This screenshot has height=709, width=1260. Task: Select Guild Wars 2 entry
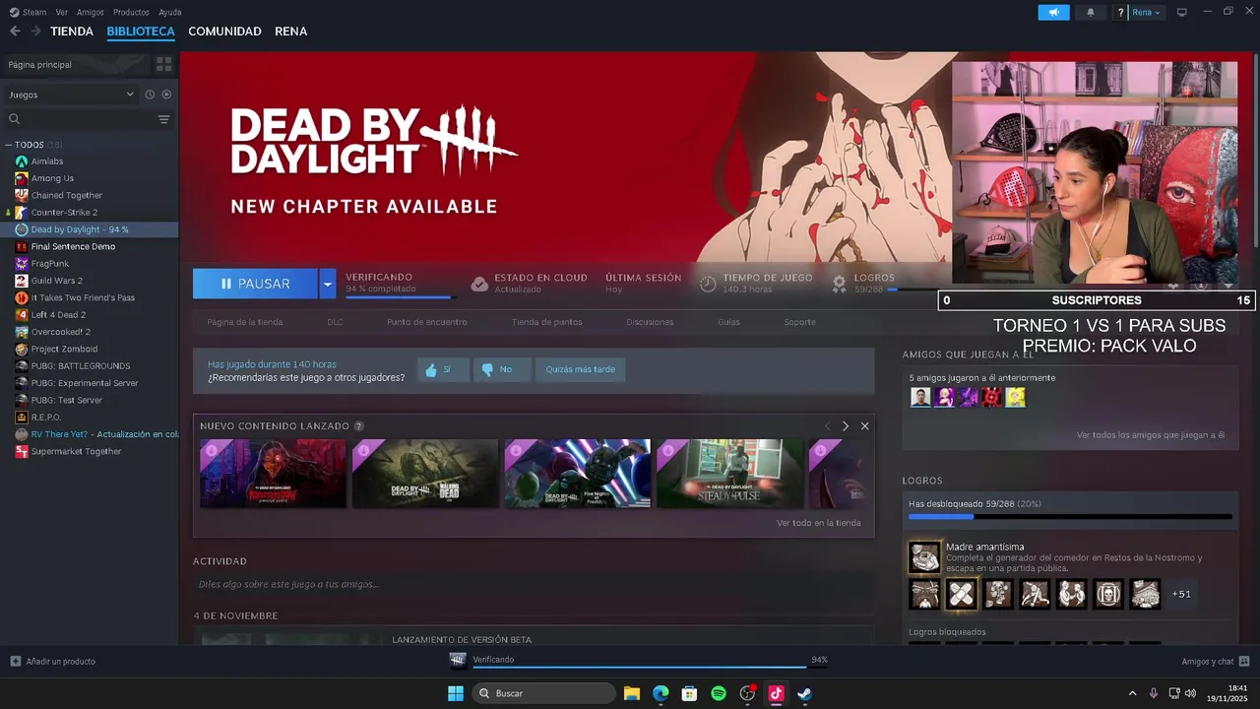(56, 281)
